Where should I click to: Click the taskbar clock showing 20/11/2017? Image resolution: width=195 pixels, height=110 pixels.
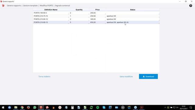183,107
